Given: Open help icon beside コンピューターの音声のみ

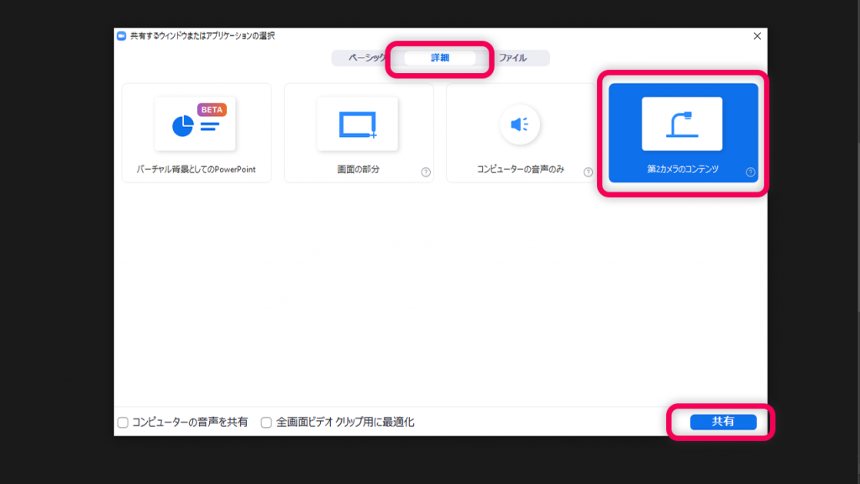Looking at the screenshot, I should coord(588,172).
